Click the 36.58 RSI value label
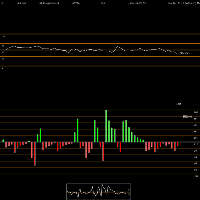The width and height of the screenshot is (200, 200). click(x=184, y=53)
